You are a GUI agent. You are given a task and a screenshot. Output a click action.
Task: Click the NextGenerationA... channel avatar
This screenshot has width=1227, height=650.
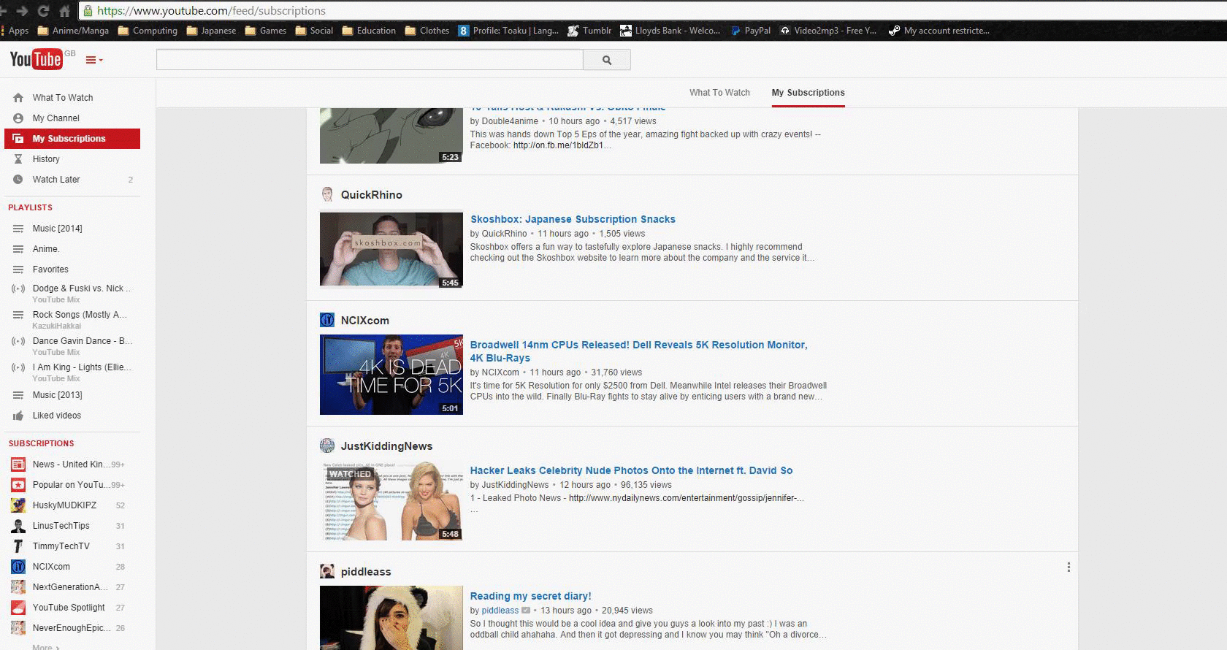click(x=18, y=587)
